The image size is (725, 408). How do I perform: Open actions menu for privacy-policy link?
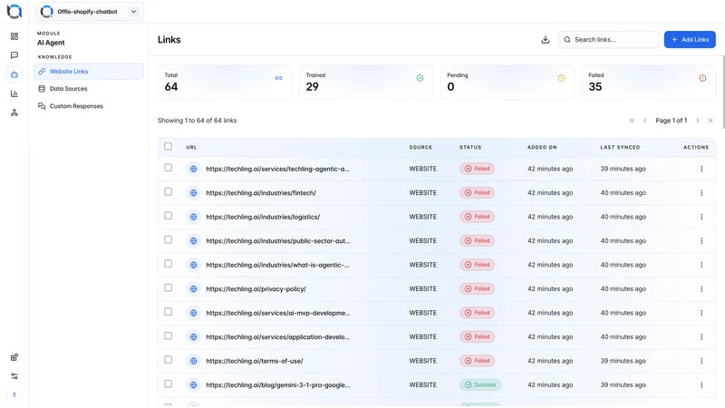[701, 289]
